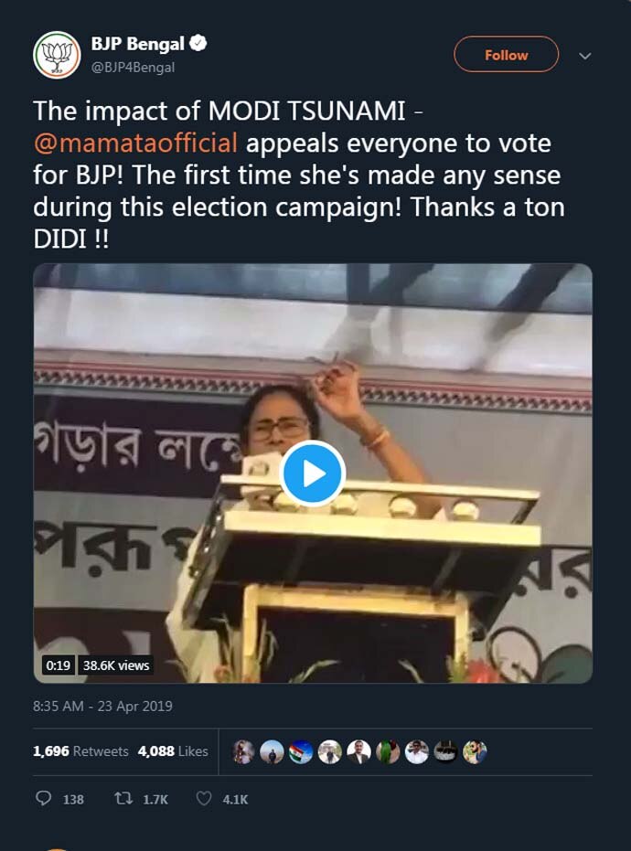Play the embedded tweet video
The image size is (631, 851).
pyautogui.click(x=313, y=473)
